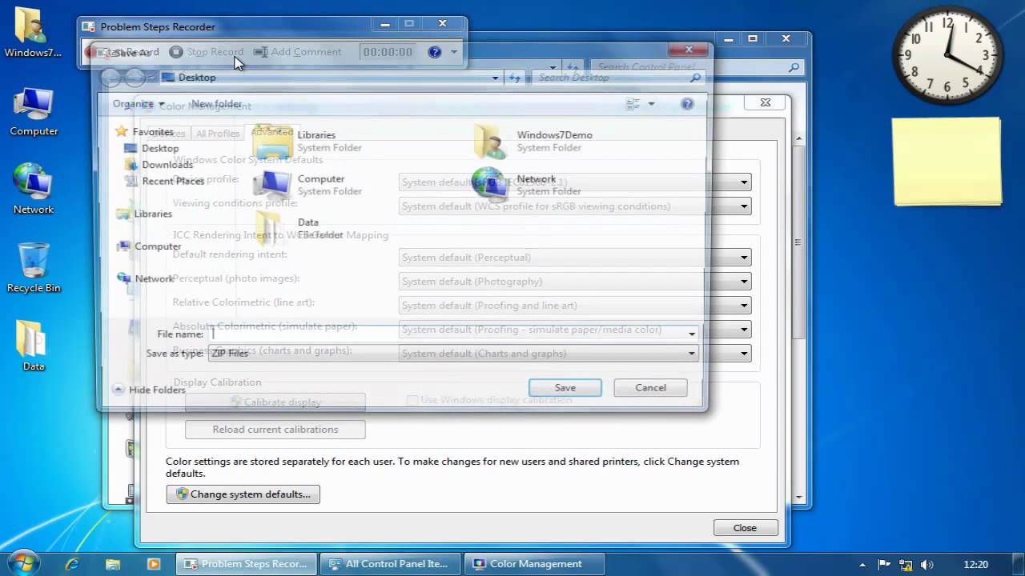Select Downloads in the navigation pane

[x=159, y=165]
